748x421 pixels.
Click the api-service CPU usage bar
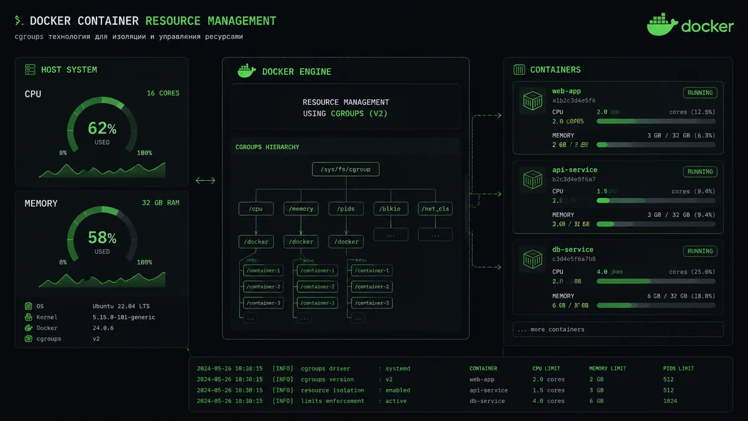(x=656, y=201)
